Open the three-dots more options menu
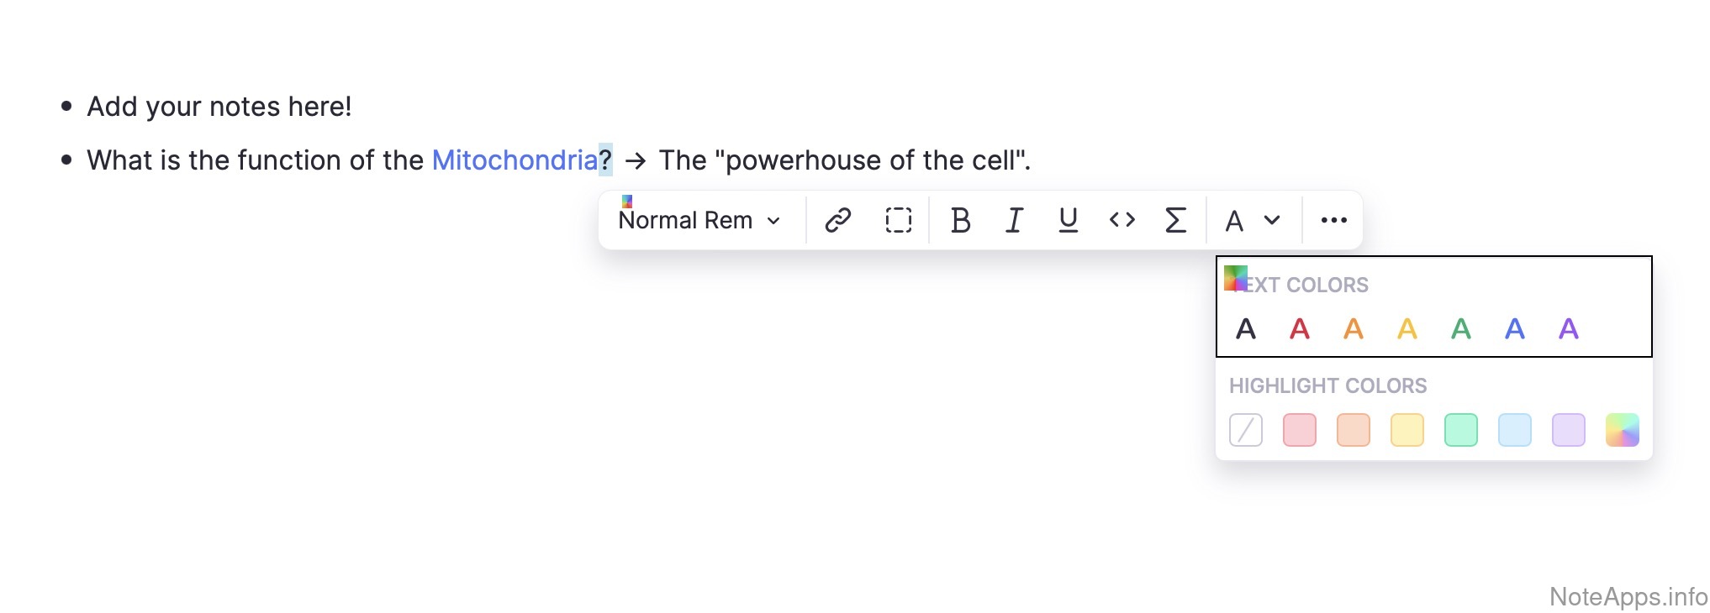This screenshot has width=1710, height=613. point(1333,220)
